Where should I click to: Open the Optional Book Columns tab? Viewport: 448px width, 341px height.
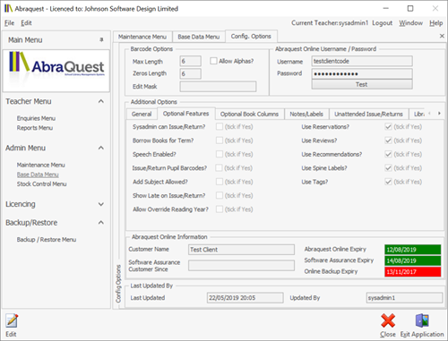tap(249, 114)
